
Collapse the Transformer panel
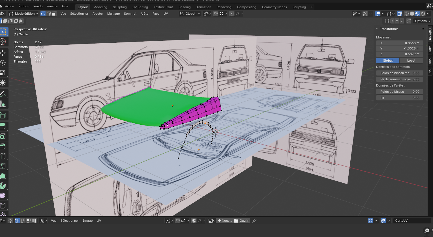[x=377, y=29]
